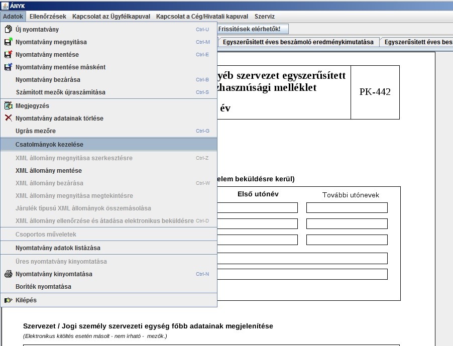Click the printer icon for Nyomtatvány kinyomtatása
This screenshot has height=346, width=453.
tap(9, 274)
